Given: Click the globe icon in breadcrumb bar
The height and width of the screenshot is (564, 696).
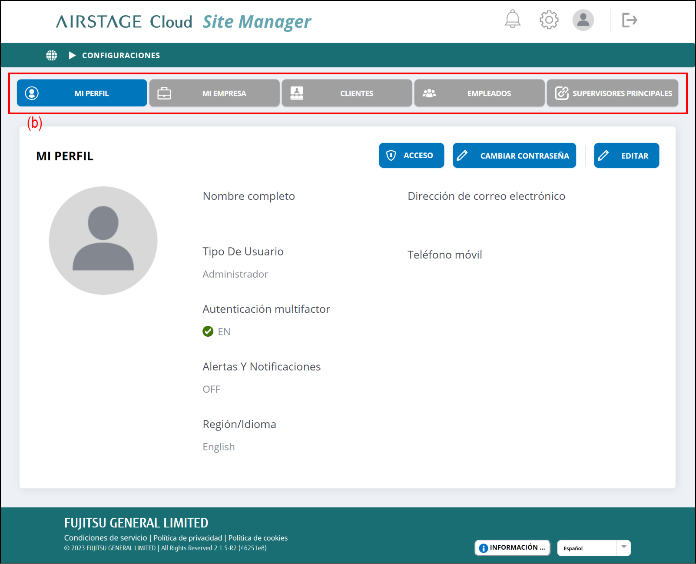Looking at the screenshot, I should click(x=52, y=55).
